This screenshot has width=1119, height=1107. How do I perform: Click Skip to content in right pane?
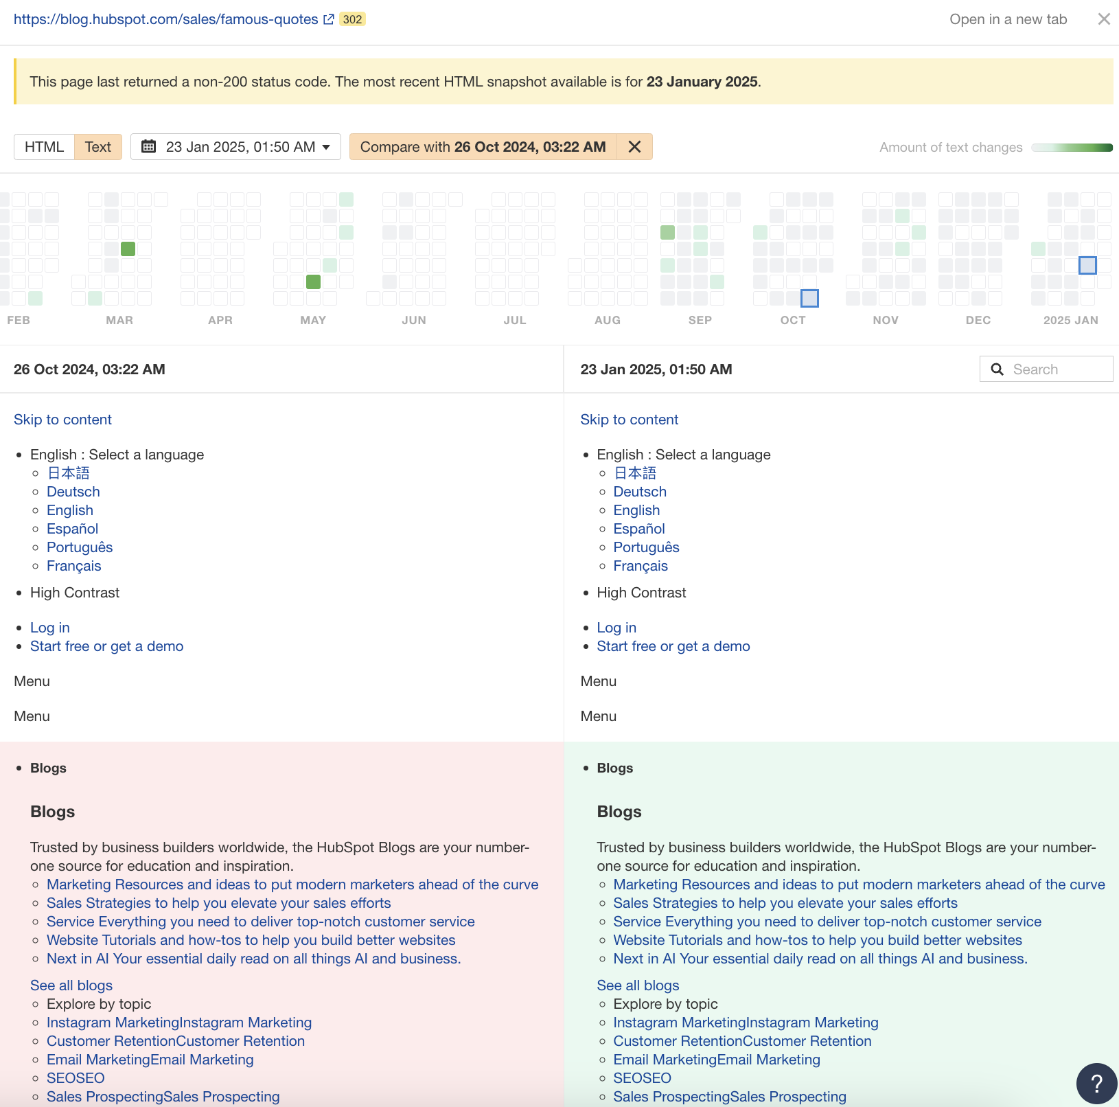pos(629,420)
